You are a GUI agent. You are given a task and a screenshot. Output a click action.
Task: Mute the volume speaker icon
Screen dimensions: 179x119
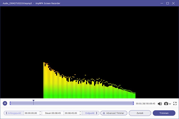click(160, 103)
